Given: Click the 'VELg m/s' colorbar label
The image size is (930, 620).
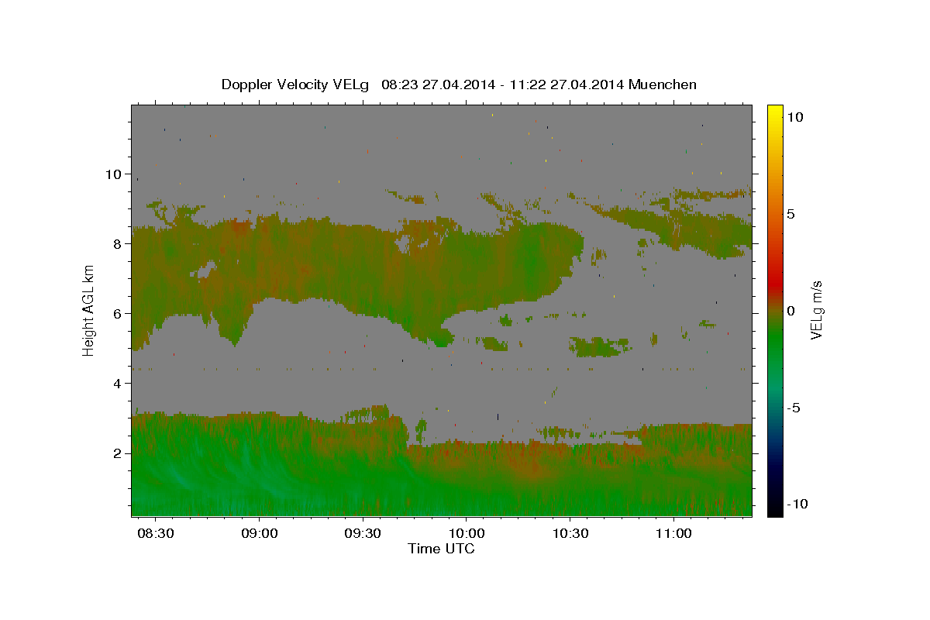Looking at the screenshot, I should coord(816,310).
